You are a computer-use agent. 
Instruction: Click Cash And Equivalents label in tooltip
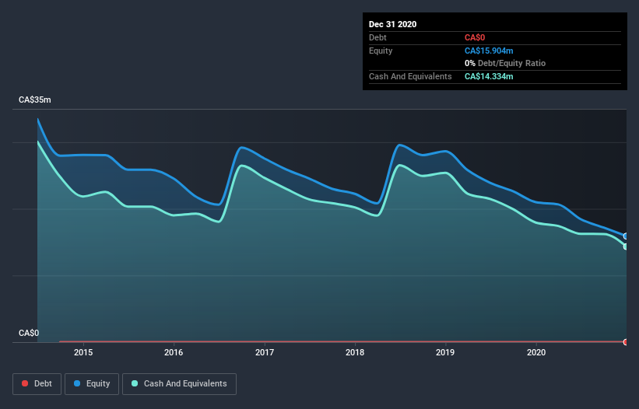[410, 76]
